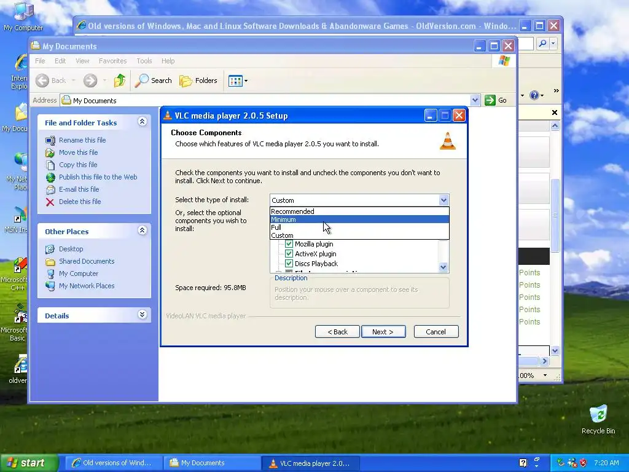This screenshot has height=472, width=629.
Task: Cancel the VLC media player setup
Action: (x=436, y=331)
